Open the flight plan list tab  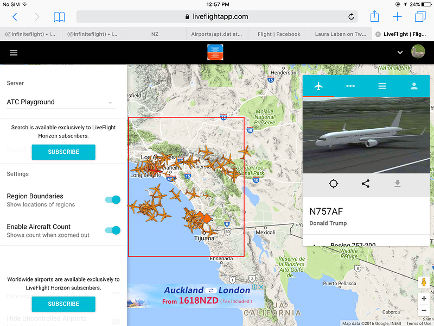tap(382, 86)
